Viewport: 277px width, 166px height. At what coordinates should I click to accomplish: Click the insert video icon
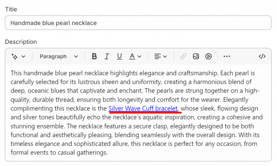(208, 57)
